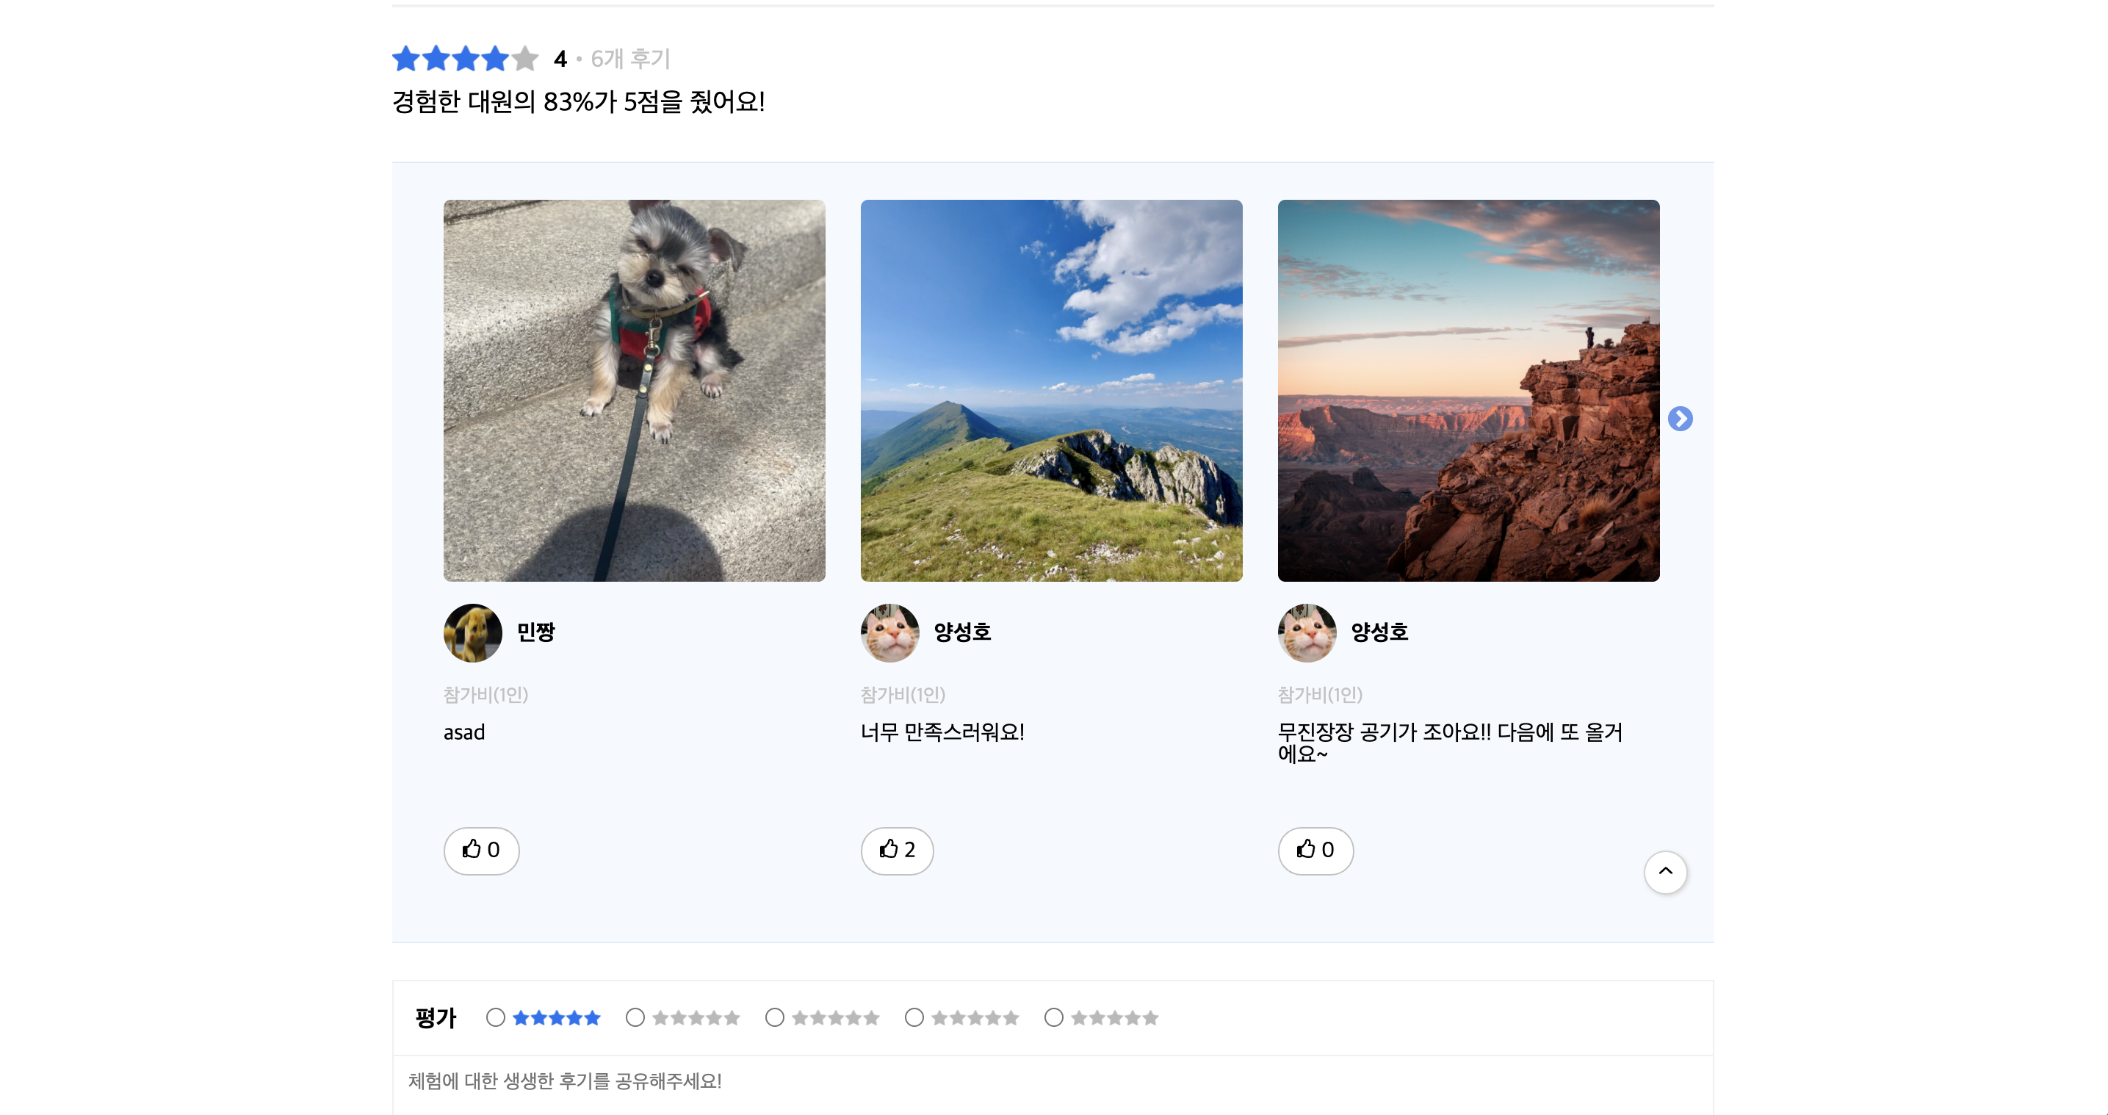Screen dimensions: 2108x1115
Task: Select the five-star rating radio button
Action: 495,1017
